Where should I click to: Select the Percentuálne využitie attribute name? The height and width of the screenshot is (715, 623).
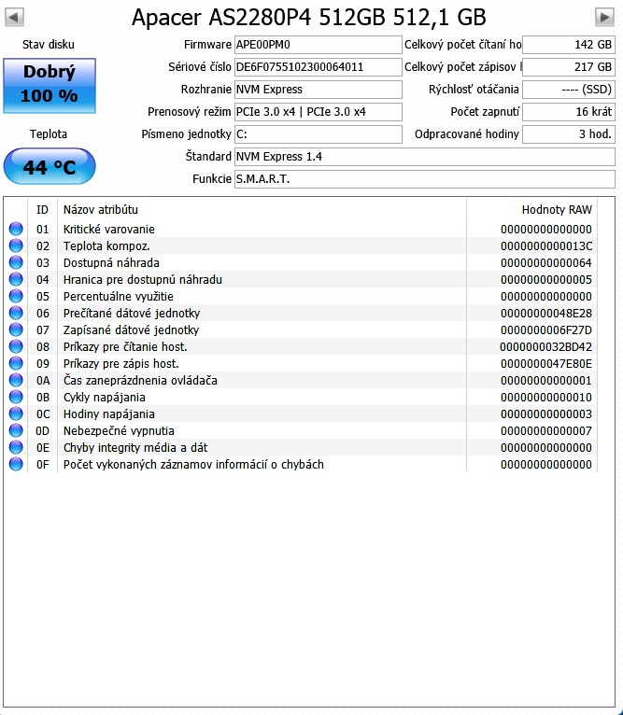click(119, 297)
